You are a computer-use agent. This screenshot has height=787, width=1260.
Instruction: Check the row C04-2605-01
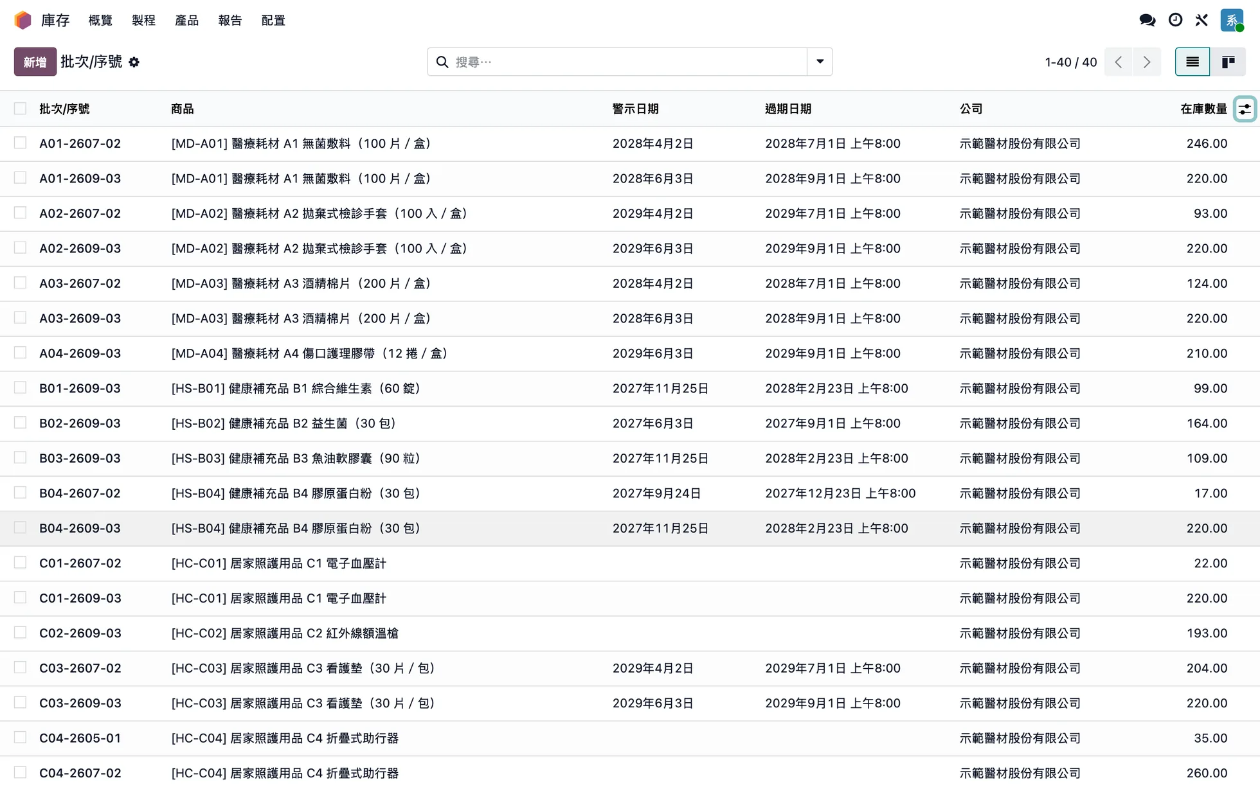[x=21, y=738]
